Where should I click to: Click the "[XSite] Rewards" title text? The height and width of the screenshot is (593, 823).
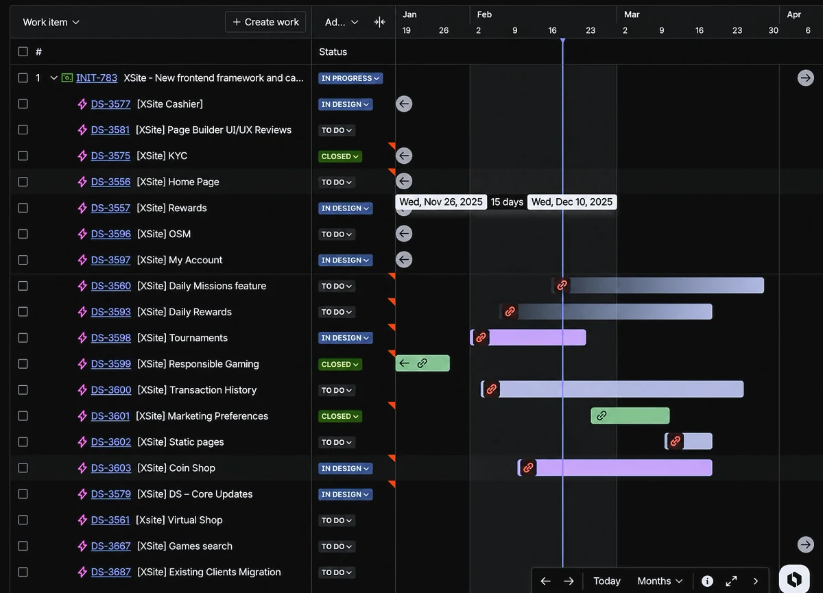171,208
